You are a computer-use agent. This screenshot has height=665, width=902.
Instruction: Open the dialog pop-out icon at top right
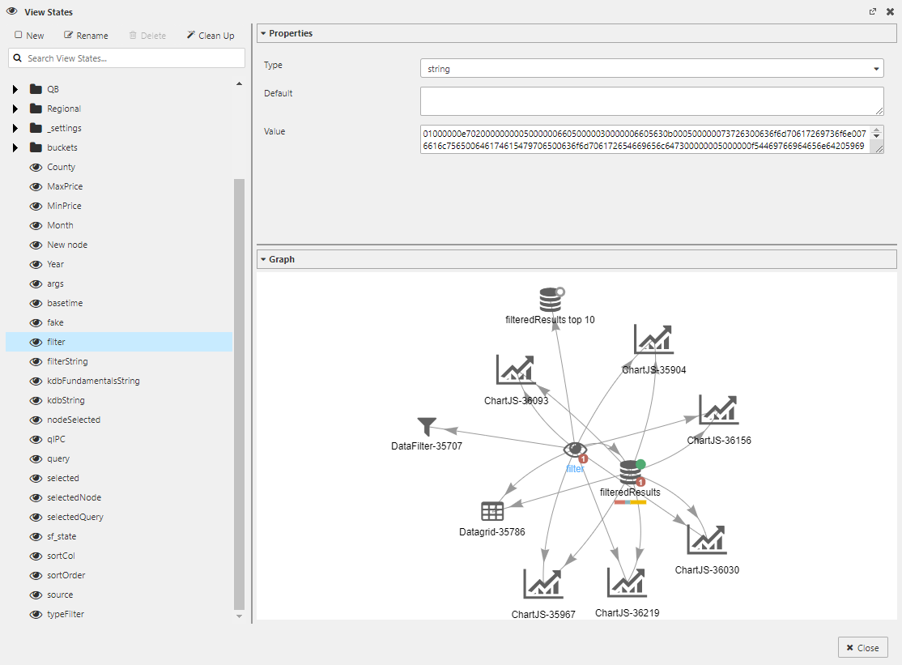872,11
